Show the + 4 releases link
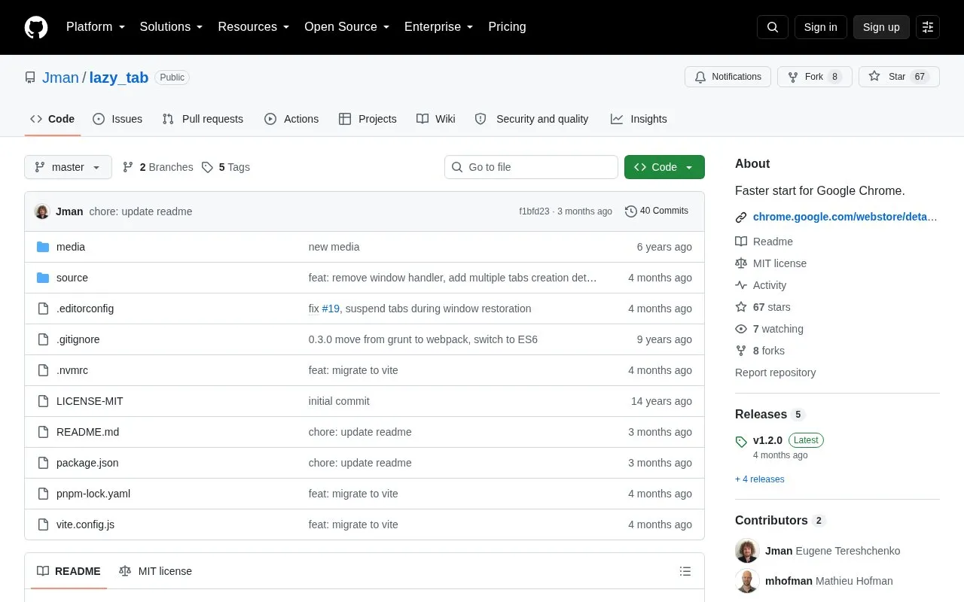The image size is (964, 602). [760, 479]
